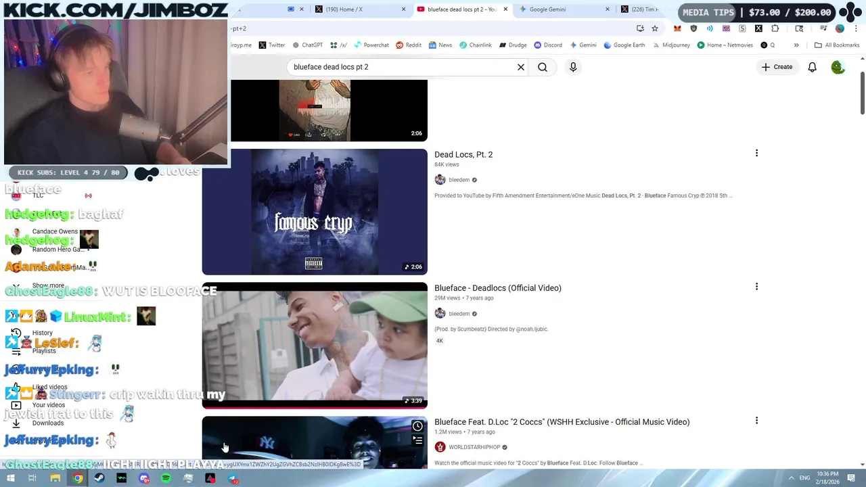Open Candace Owens subscription in sidebar
The width and height of the screenshot is (866, 487).
click(x=54, y=231)
